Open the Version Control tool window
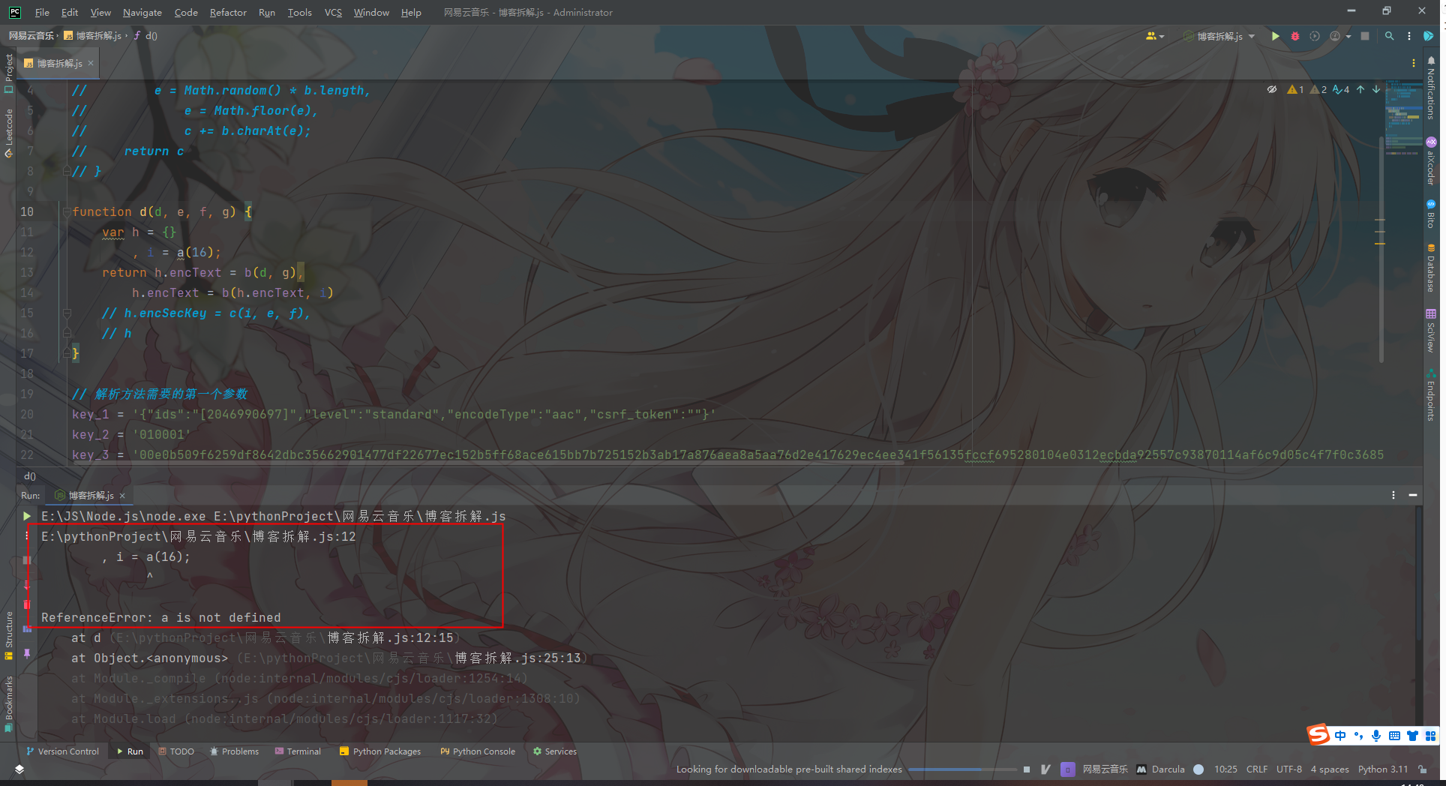The image size is (1446, 786). click(62, 751)
